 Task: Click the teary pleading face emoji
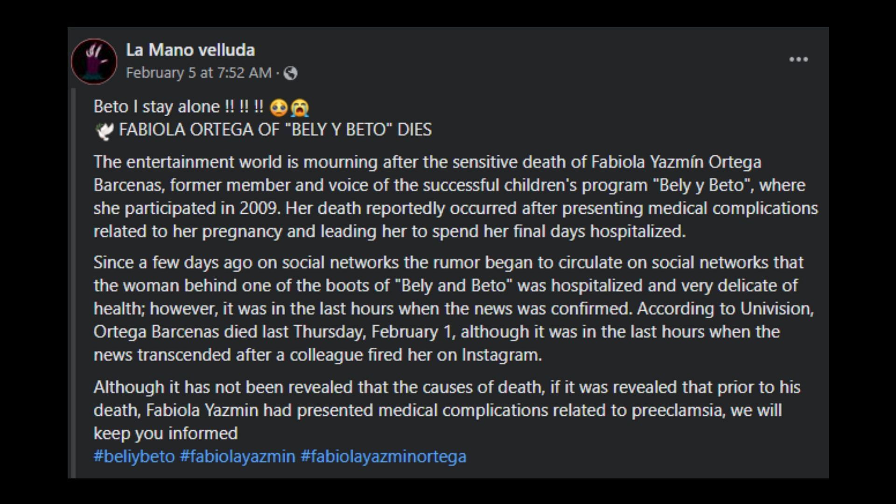(279, 108)
